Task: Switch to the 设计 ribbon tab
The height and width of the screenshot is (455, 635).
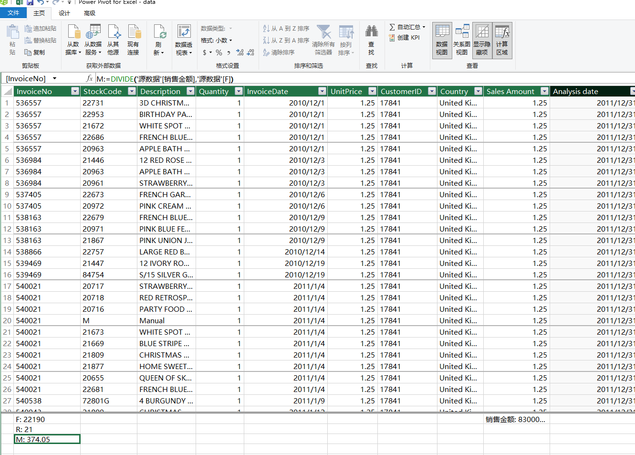Action: click(x=64, y=13)
